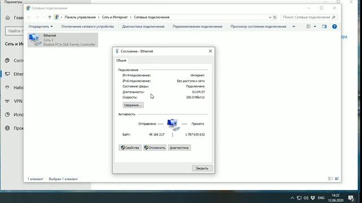Switch to large icons view in status bar
Screen dimensions: 362x203
337,179
